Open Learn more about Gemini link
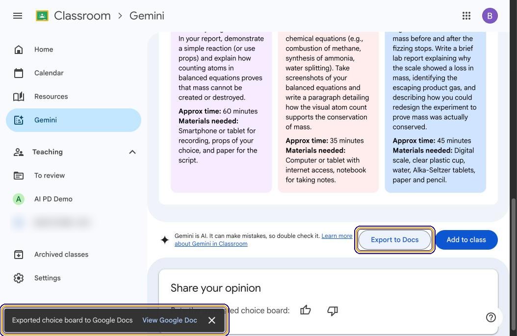Screen dimensions: 517x336 point(336,236)
